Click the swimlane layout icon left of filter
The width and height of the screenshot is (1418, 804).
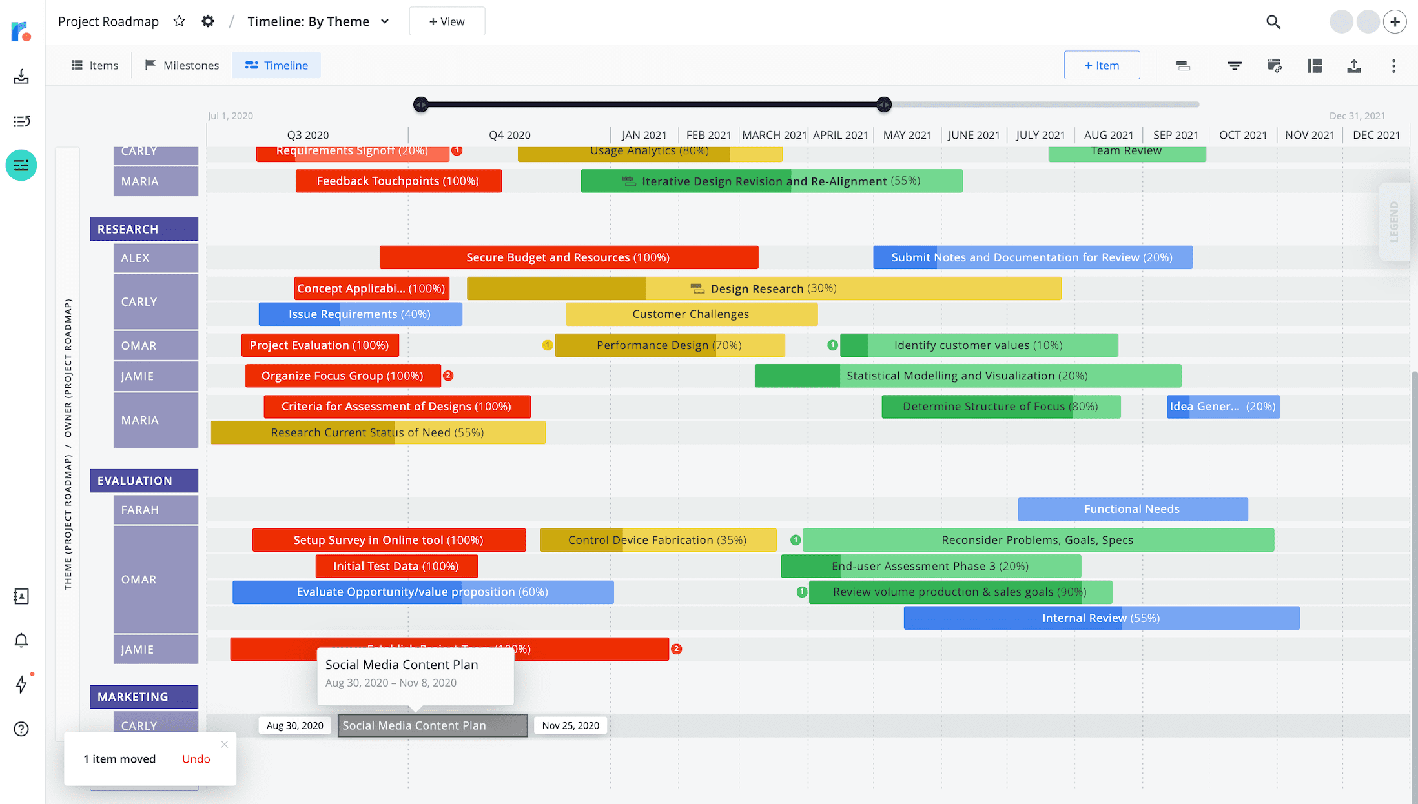[x=1182, y=65]
